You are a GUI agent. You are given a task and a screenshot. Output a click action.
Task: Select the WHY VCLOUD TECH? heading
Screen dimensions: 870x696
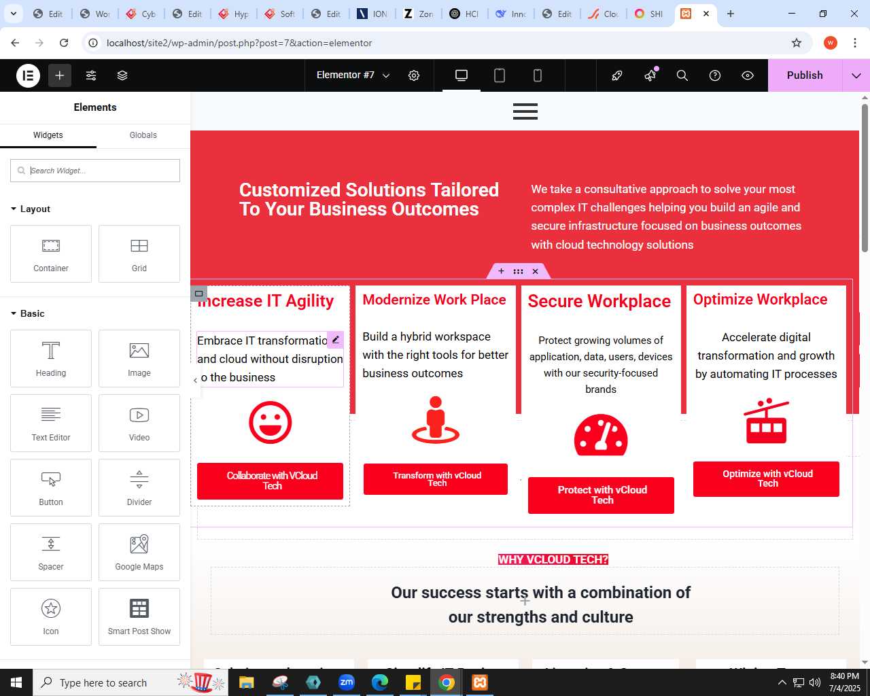[553, 559]
